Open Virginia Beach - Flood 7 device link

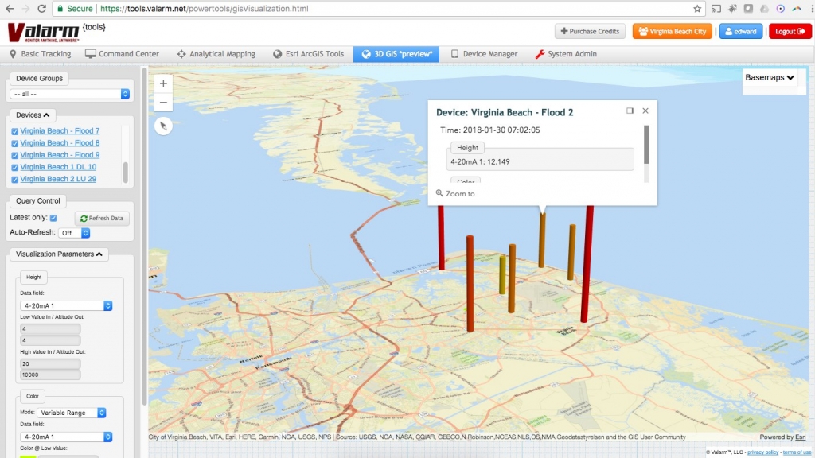60,131
